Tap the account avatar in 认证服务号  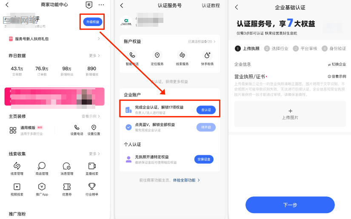coord(126,22)
